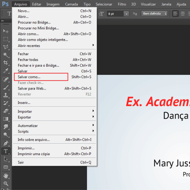Select the Clone Stamp tool
Image resolution: width=190 pixels, height=190 pixels.
tap(6, 95)
